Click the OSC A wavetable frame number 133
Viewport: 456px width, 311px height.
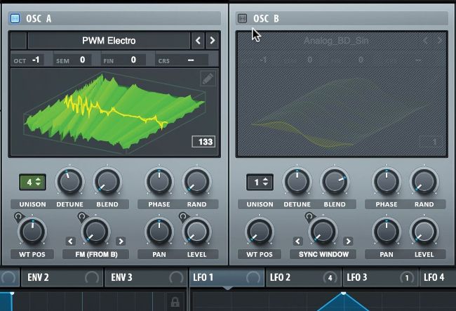pyautogui.click(x=205, y=143)
